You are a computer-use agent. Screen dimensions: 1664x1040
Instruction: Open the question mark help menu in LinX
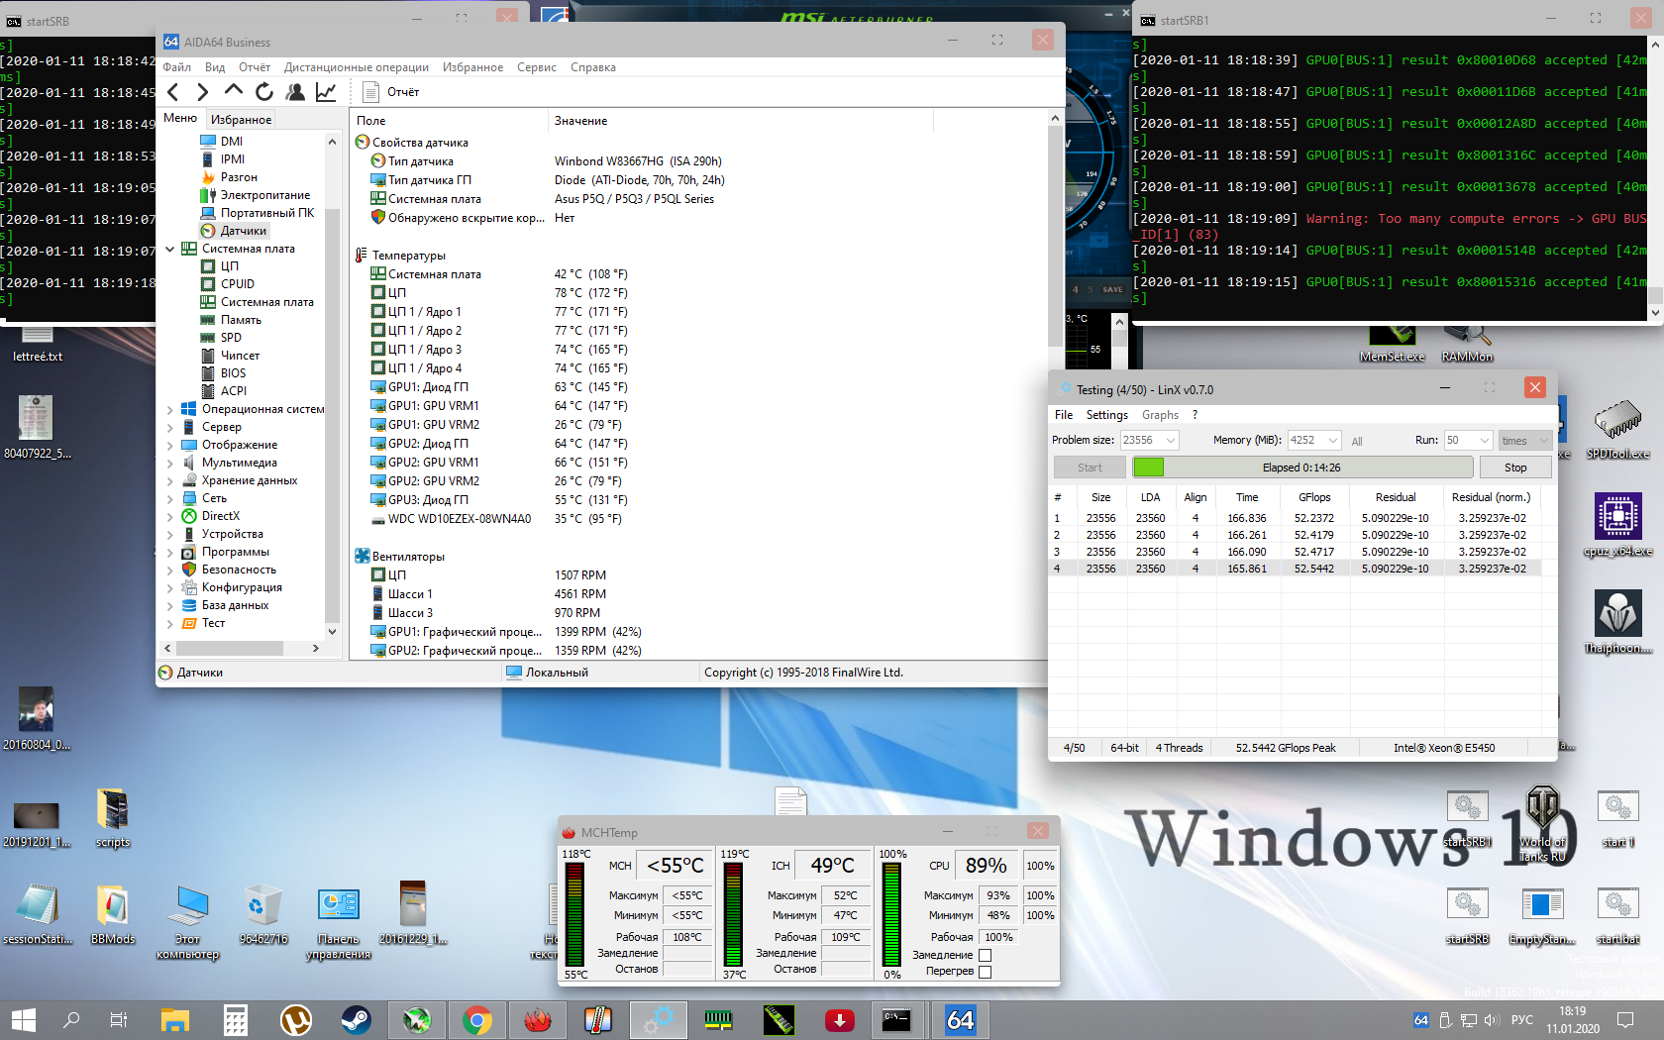coord(1195,415)
